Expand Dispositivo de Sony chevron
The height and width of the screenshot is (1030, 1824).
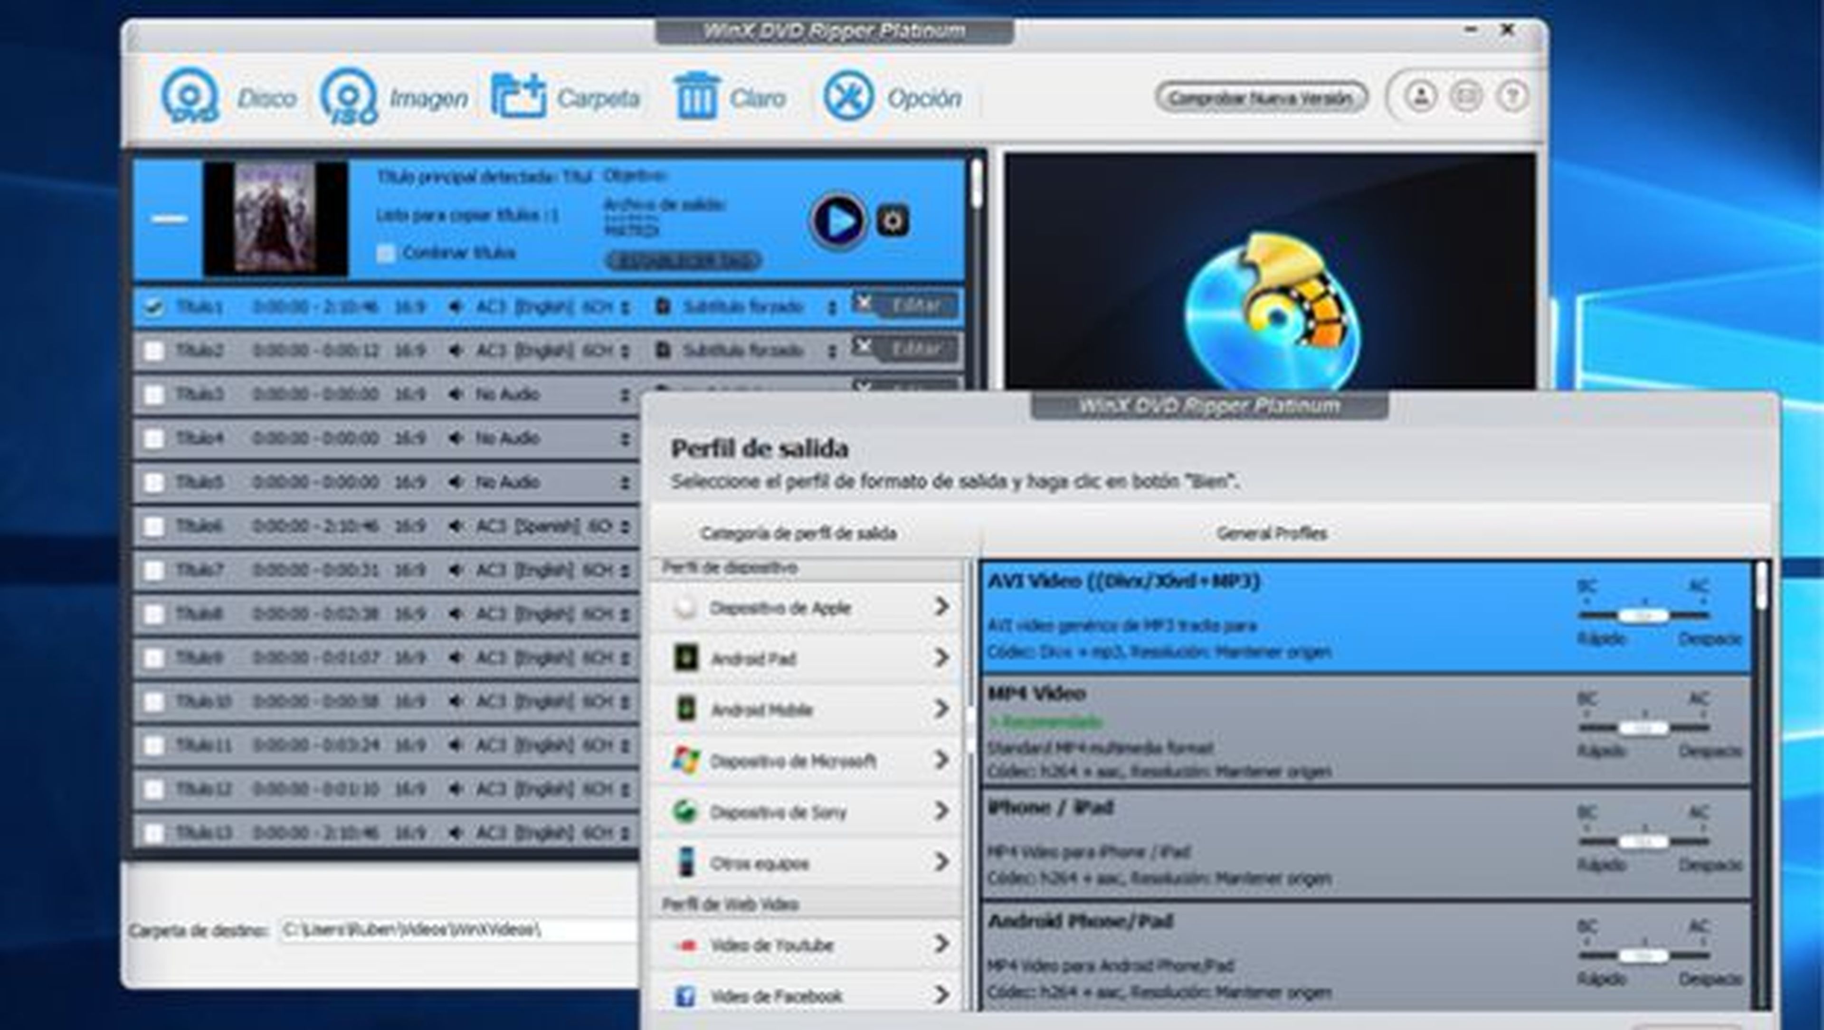pyautogui.click(x=941, y=811)
